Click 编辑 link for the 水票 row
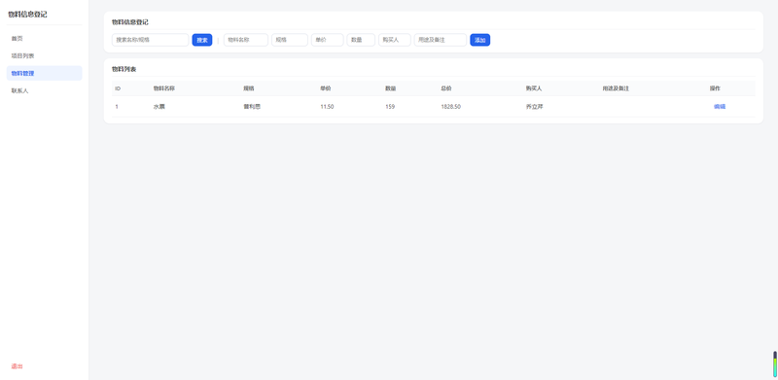This screenshot has height=380, width=778. (x=720, y=106)
